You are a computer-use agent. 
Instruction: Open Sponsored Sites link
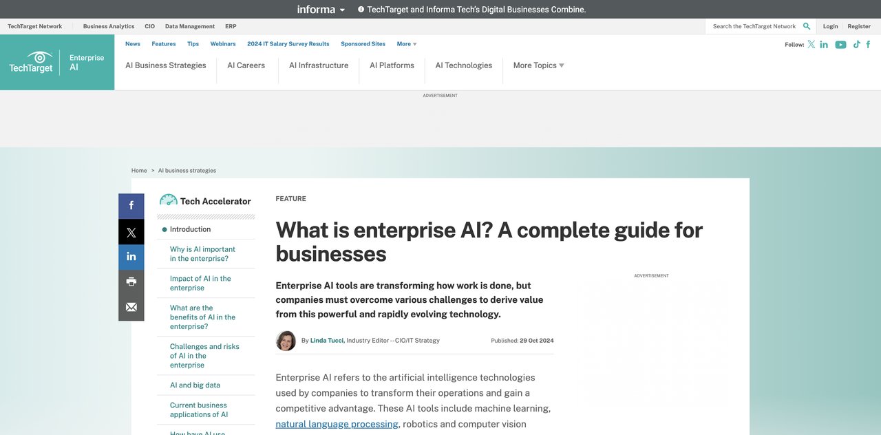click(x=363, y=44)
